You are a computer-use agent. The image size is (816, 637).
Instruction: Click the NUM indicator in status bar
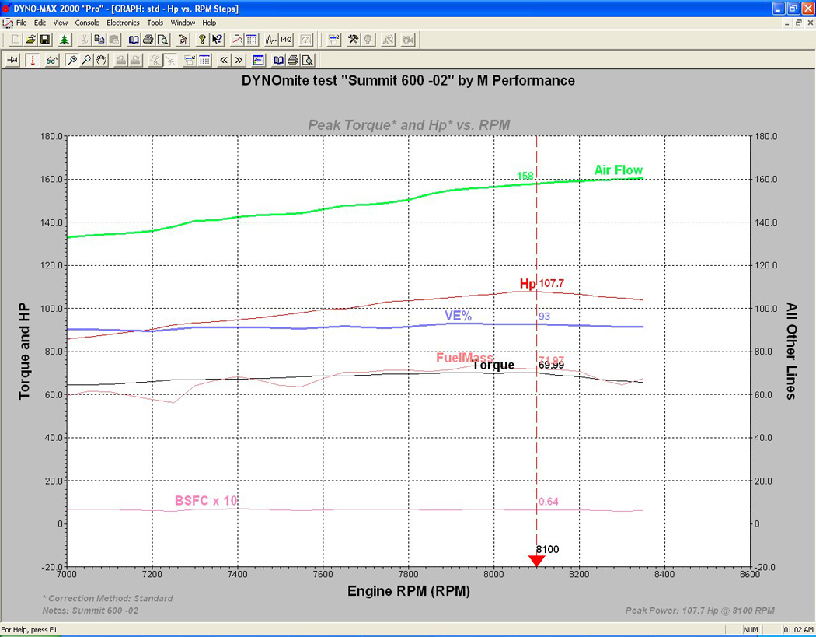(x=751, y=630)
